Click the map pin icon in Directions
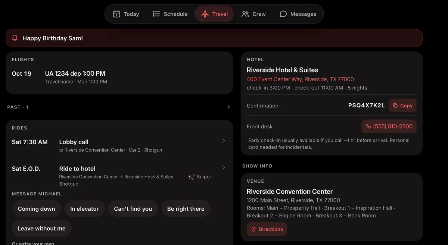The width and height of the screenshot is (448, 245). [253, 229]
